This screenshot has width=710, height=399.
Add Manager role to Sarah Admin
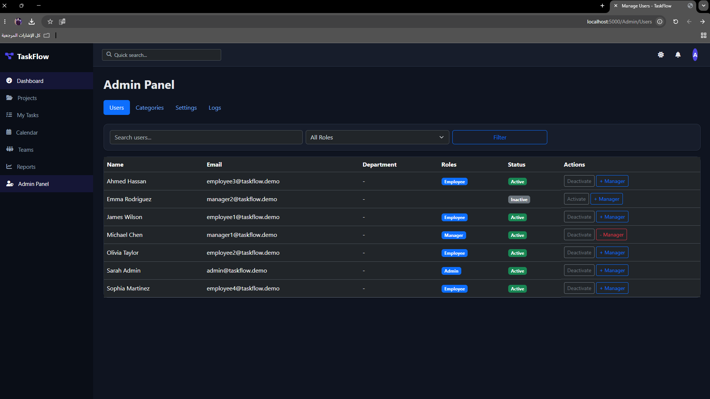click(612, 270)
